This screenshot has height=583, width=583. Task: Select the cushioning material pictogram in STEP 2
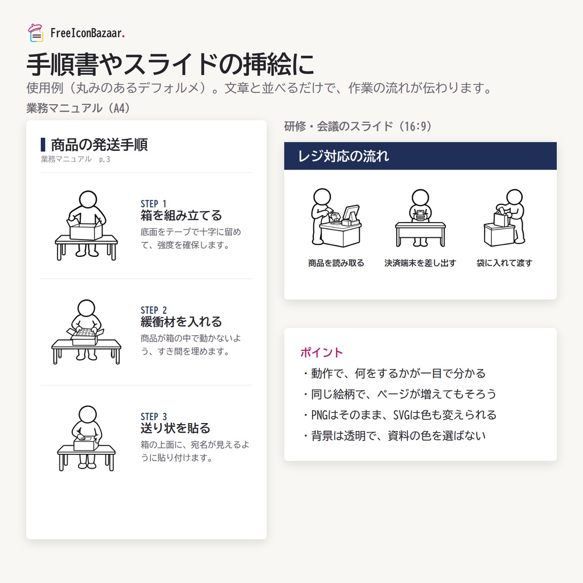[87, 332]
